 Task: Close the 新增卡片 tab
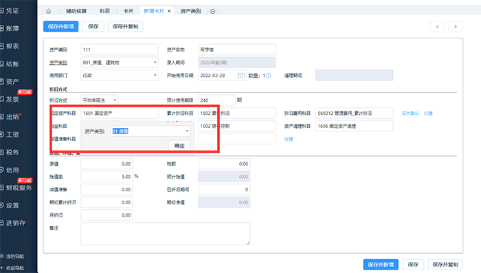[169, 11]
